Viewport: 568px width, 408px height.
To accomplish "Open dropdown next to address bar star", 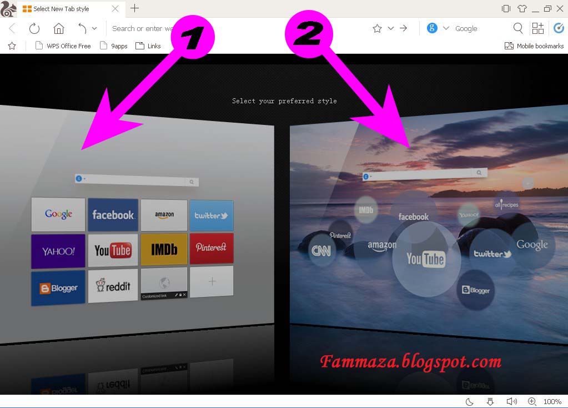I will pyautogui.click(x=391, y=28).
